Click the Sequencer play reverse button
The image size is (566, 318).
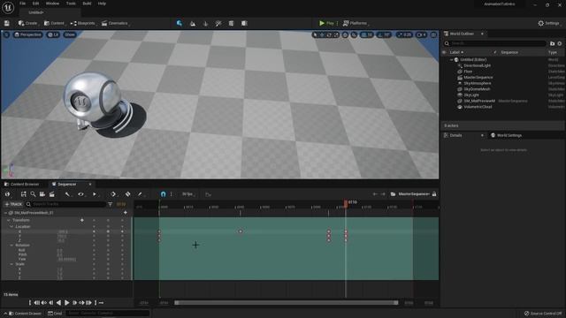point(58,303)
